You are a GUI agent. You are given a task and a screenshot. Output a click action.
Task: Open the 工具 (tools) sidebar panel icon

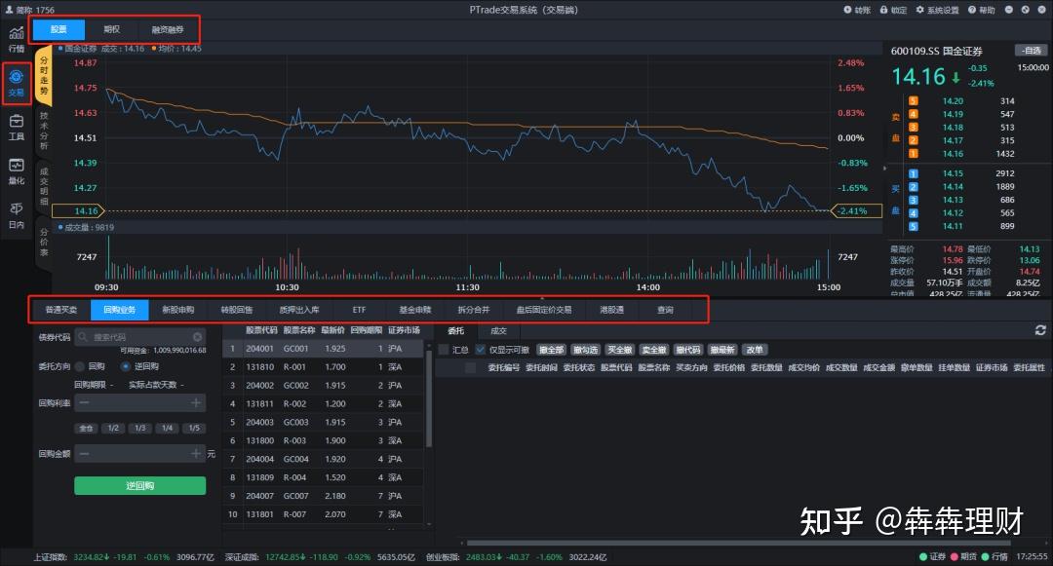click(16, 125)
